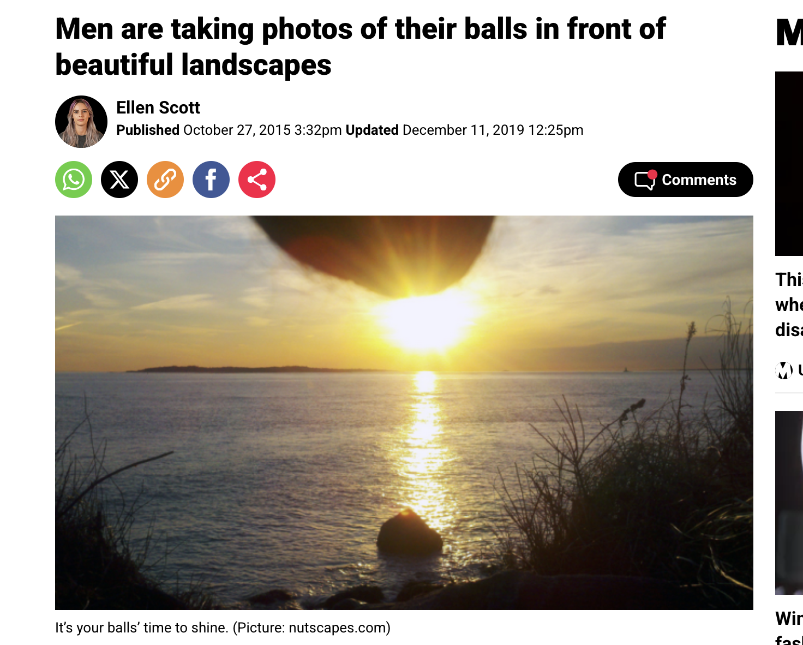The width and height of the screenshot is (803, 645).
Task: Click the image caption crediting nutscapes.com
Action: click(x=223, y=628)
